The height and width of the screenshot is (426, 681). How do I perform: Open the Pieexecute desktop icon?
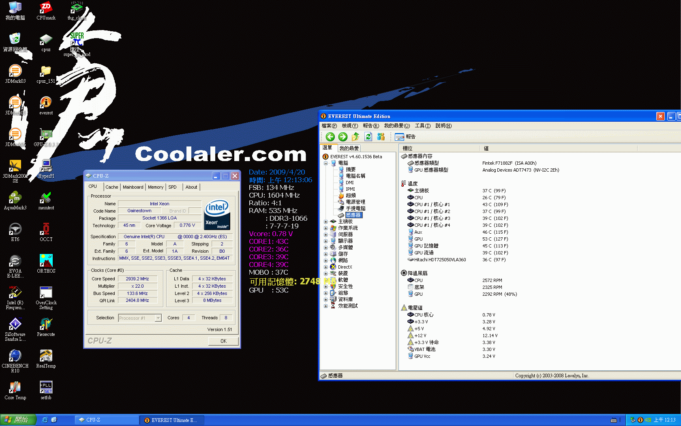click(46, 327)
